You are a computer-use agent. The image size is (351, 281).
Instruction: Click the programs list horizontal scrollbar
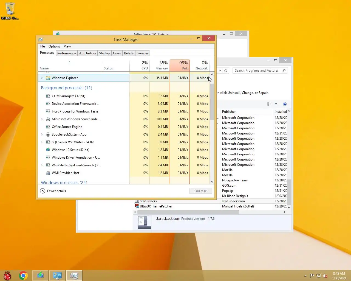[188, 212]
